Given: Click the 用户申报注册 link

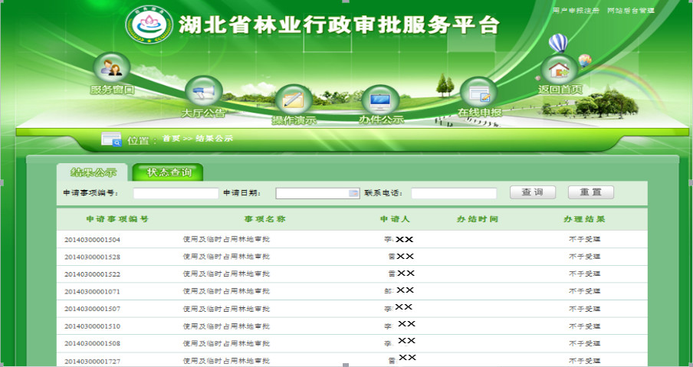Looking at the screenshot, I should pos(576,10).
